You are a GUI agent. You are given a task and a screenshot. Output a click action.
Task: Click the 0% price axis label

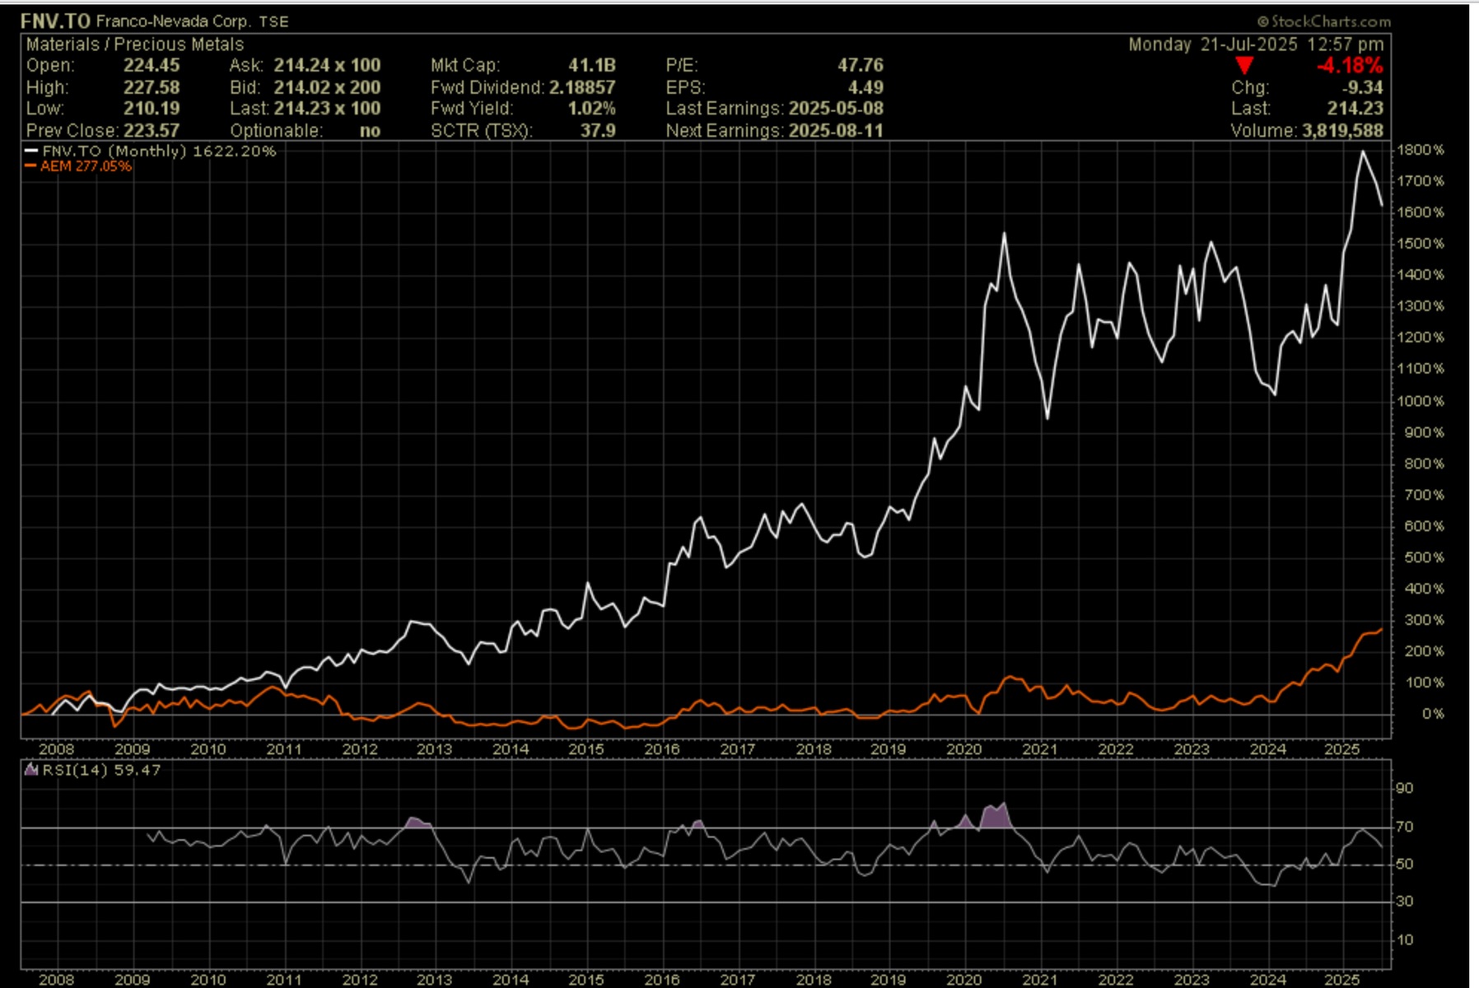[x=1434, y=714]
